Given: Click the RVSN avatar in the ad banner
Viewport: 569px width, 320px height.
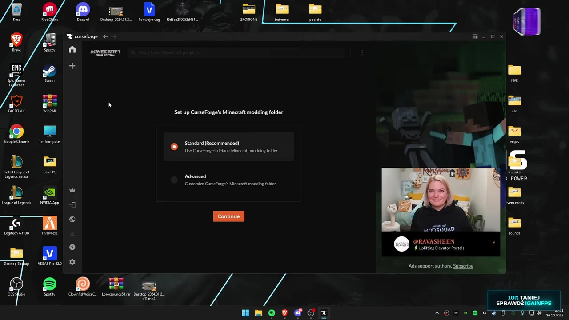Looking at the screenshot, I should pos(401,244).
